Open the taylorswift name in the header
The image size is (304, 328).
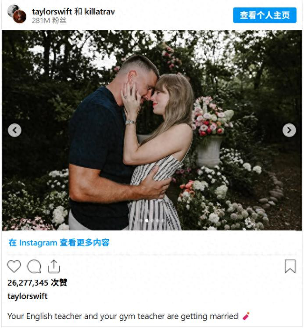(52, 11)
